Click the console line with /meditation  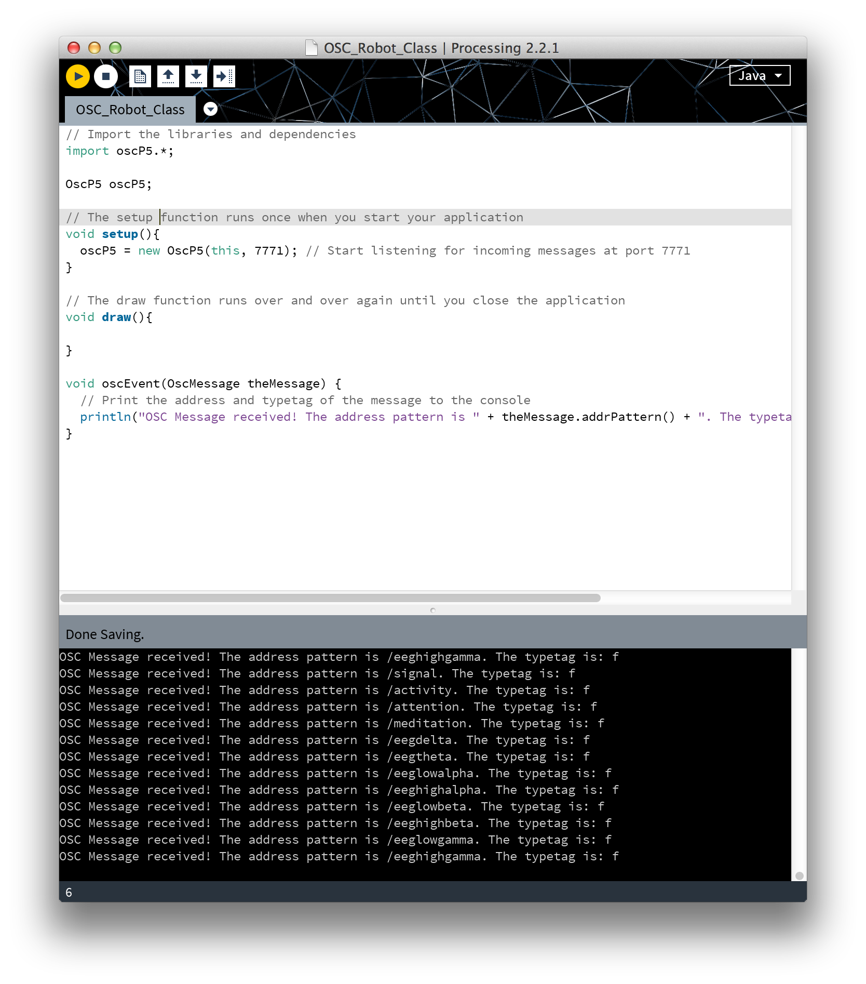click(x=332, y=723)
